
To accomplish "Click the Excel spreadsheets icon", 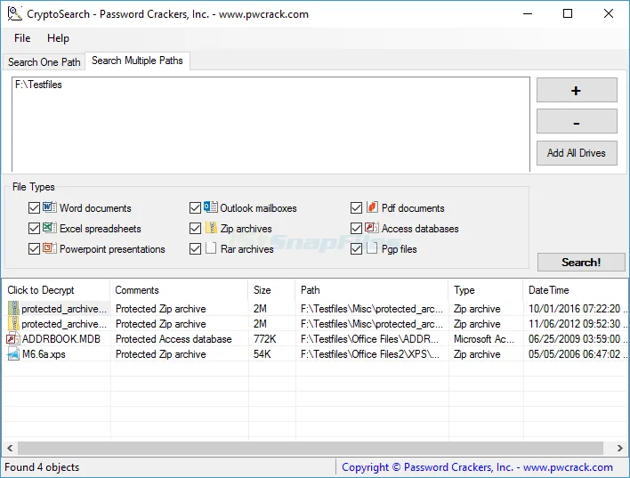I will [50, 228].
